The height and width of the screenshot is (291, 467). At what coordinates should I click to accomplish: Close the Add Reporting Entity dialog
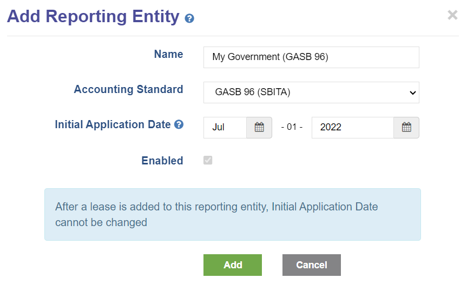[x=452, y=15]
